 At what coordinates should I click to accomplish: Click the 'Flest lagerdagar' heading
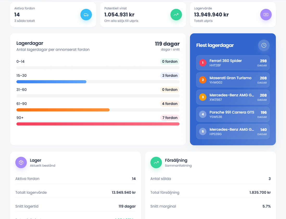click(x=215, y=45)
